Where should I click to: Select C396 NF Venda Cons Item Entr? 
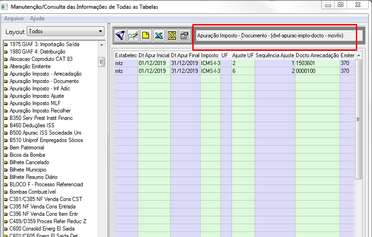pyautogui.click(x=44, y=214)
